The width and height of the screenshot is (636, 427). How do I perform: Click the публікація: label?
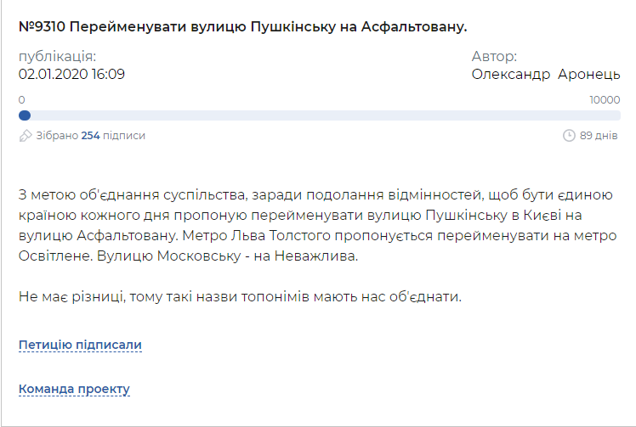[x=58, y=56]
